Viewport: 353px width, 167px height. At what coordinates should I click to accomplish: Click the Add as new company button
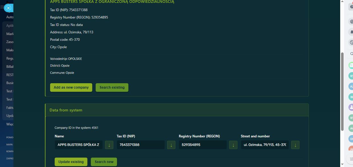pyautogui.click(x=71, y=87)
